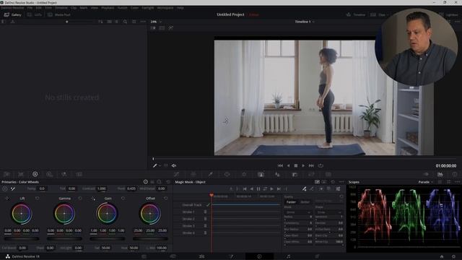Viewport: 462px width, 260px height.
Task: Reset the Lift color wheel
Action: pos(37,199)
